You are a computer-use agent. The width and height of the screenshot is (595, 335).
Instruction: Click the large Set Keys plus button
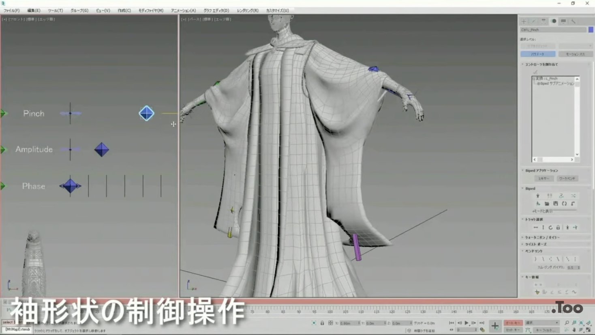point(495,326)
